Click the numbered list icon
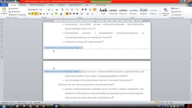This screenshot has height=108, width=192. [x=72, y=10]
